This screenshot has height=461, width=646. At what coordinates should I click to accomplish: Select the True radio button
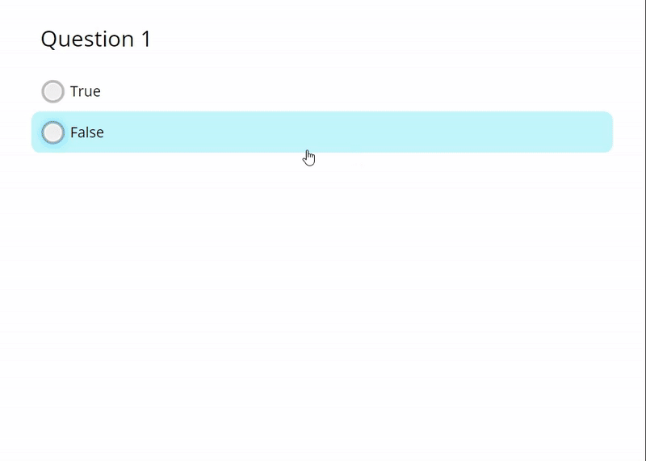pyautogui.click(x=52, y=91)
